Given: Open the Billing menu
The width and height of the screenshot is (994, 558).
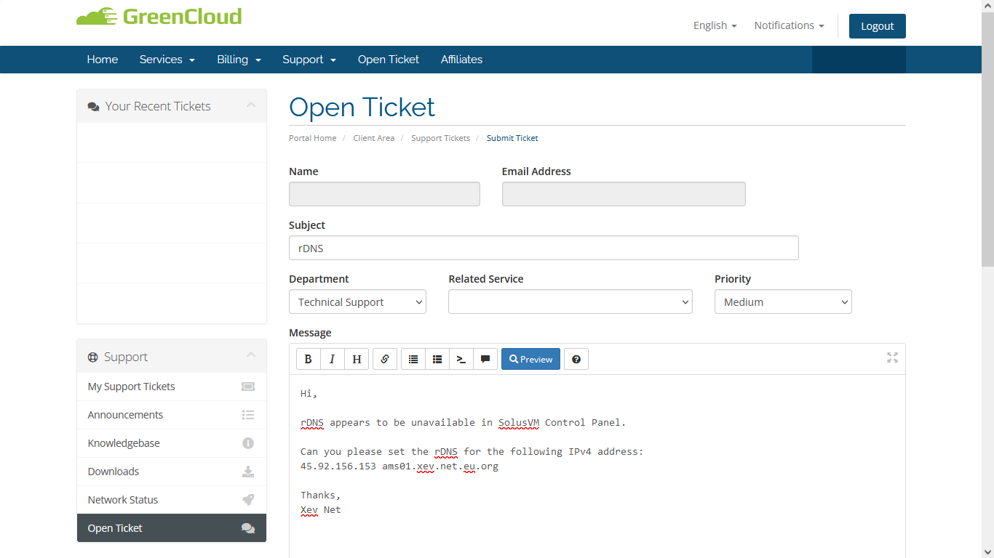Looking at the screenshot, I should coord(239,60).
